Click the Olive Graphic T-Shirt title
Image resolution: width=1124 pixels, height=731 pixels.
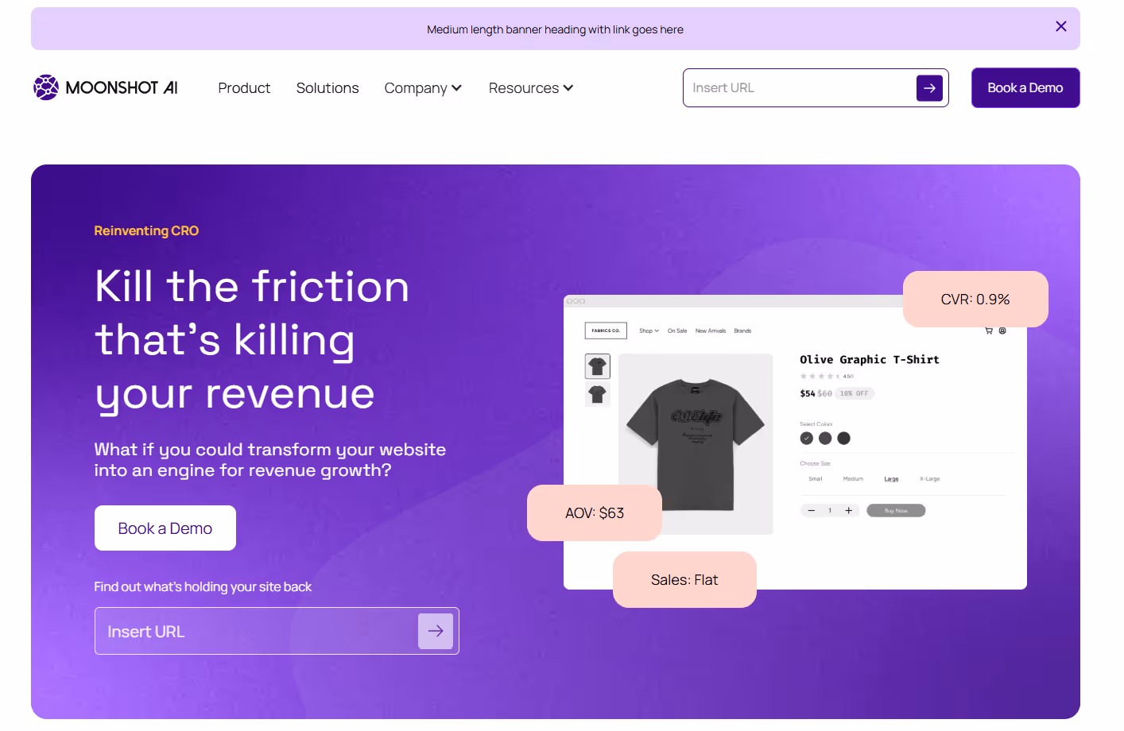click(x=870, y=360)
